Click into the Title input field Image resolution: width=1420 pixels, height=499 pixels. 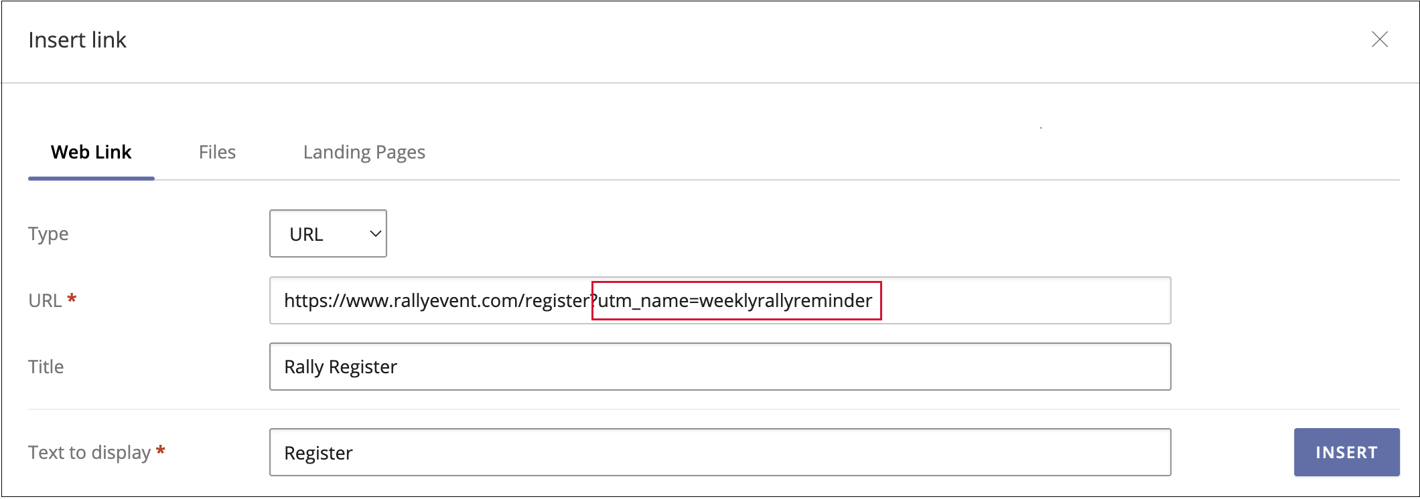pyautogui.click(x=719, y=367)
